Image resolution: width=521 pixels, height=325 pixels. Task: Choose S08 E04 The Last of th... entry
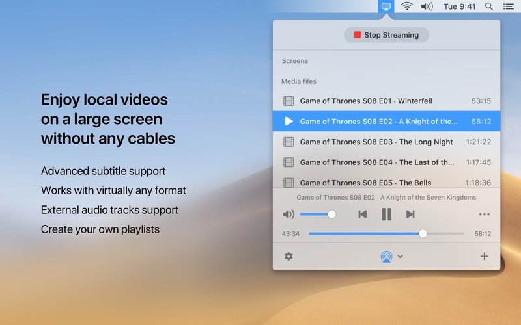(x=386, y=162)
